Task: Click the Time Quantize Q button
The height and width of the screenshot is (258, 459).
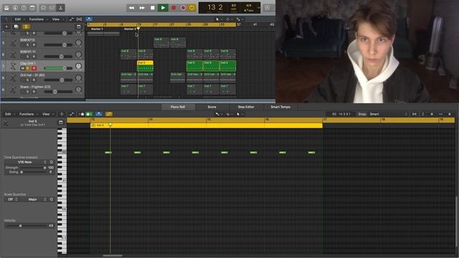Action: pyautogui.click(x=51, y=162)
